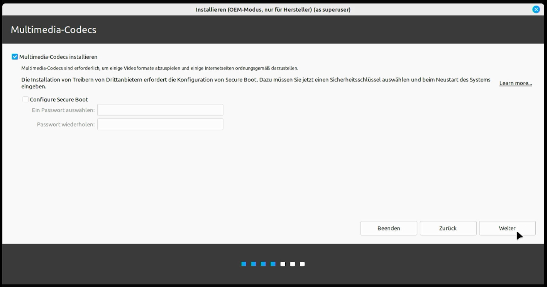Image resolution: width=547 pixels, height=287 pixels.
Task: Focus the 'Passwort wiederholen' input field
Action: (x=160, y=124)
